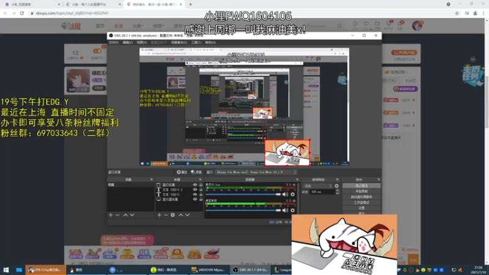
Task: Open the microphone/Aux audio settings gear
Action: (x=293, y=194)
